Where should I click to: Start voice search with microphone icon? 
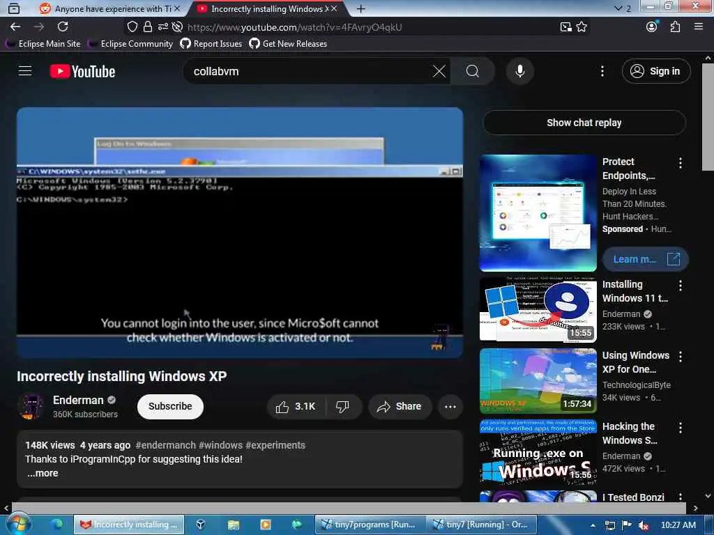pyautogui.click(x=519, y=71)
